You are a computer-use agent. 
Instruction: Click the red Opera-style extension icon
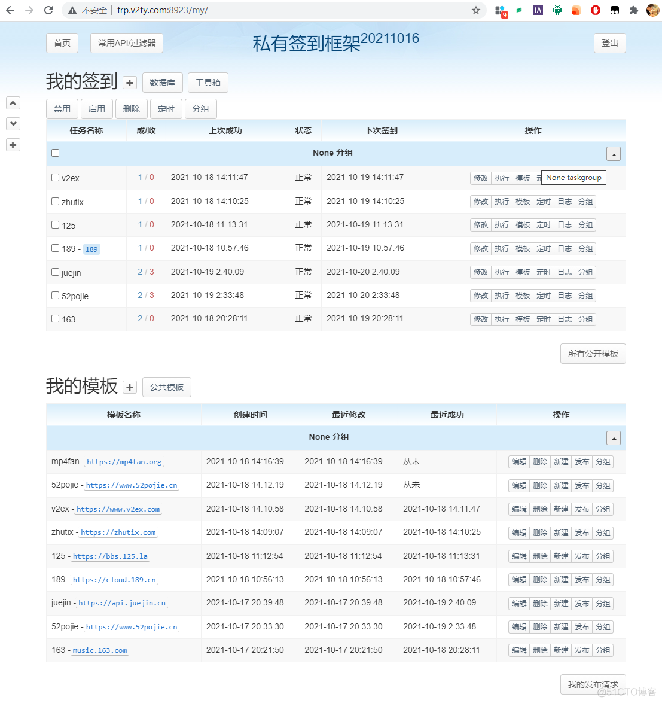click(x=595, y=10)
